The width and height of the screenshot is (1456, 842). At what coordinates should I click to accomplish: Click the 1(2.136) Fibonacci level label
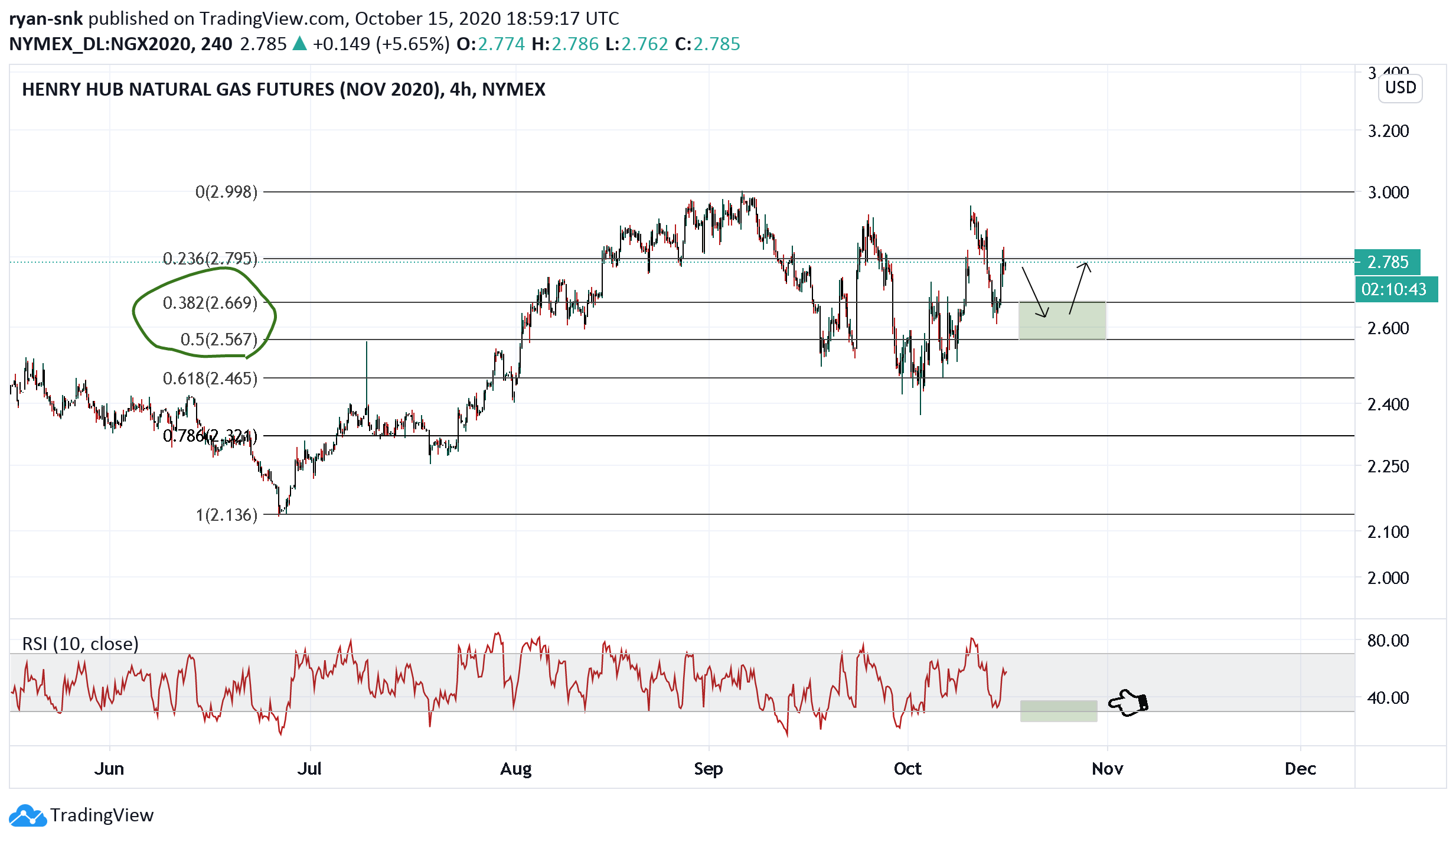point(226,515)
